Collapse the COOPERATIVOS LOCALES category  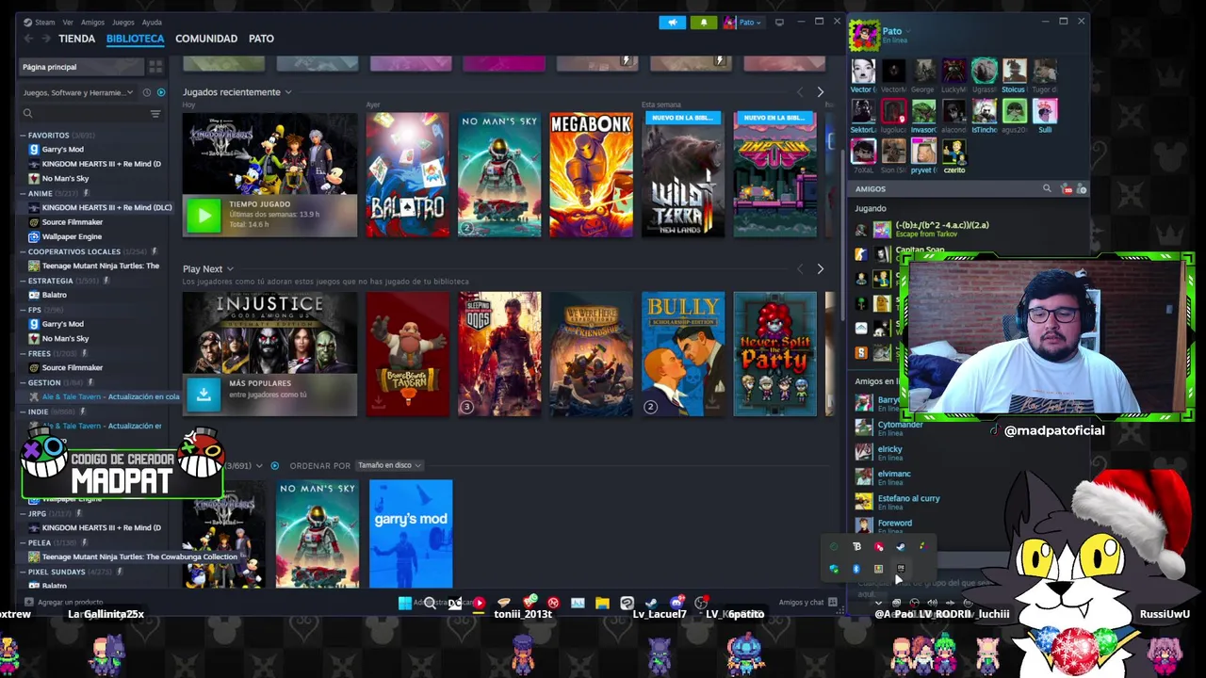[23, 251]
